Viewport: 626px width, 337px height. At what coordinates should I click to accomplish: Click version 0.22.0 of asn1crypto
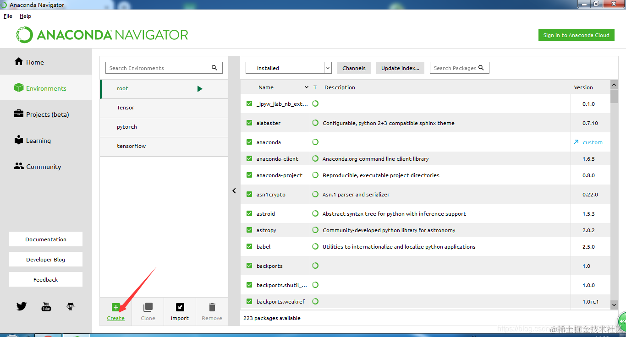pos(590,194)
